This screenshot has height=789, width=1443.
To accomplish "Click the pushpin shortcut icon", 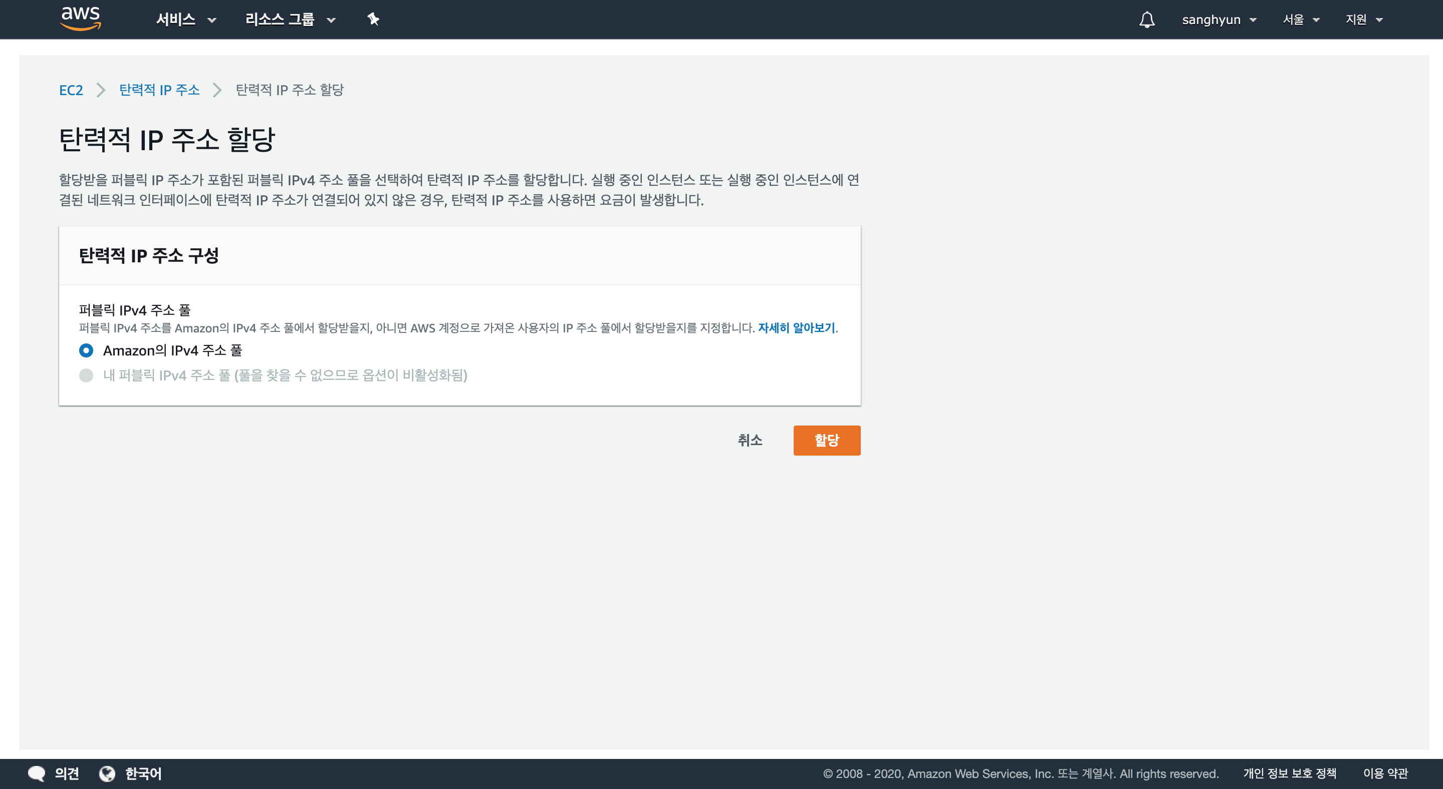I will (x=373, y=20).
